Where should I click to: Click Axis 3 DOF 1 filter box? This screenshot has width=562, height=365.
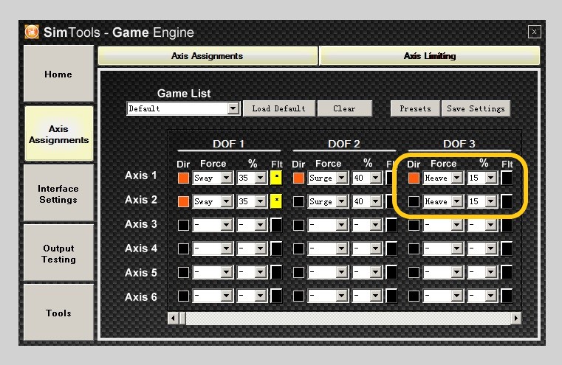pyautogui.click(x=276, y=225)
